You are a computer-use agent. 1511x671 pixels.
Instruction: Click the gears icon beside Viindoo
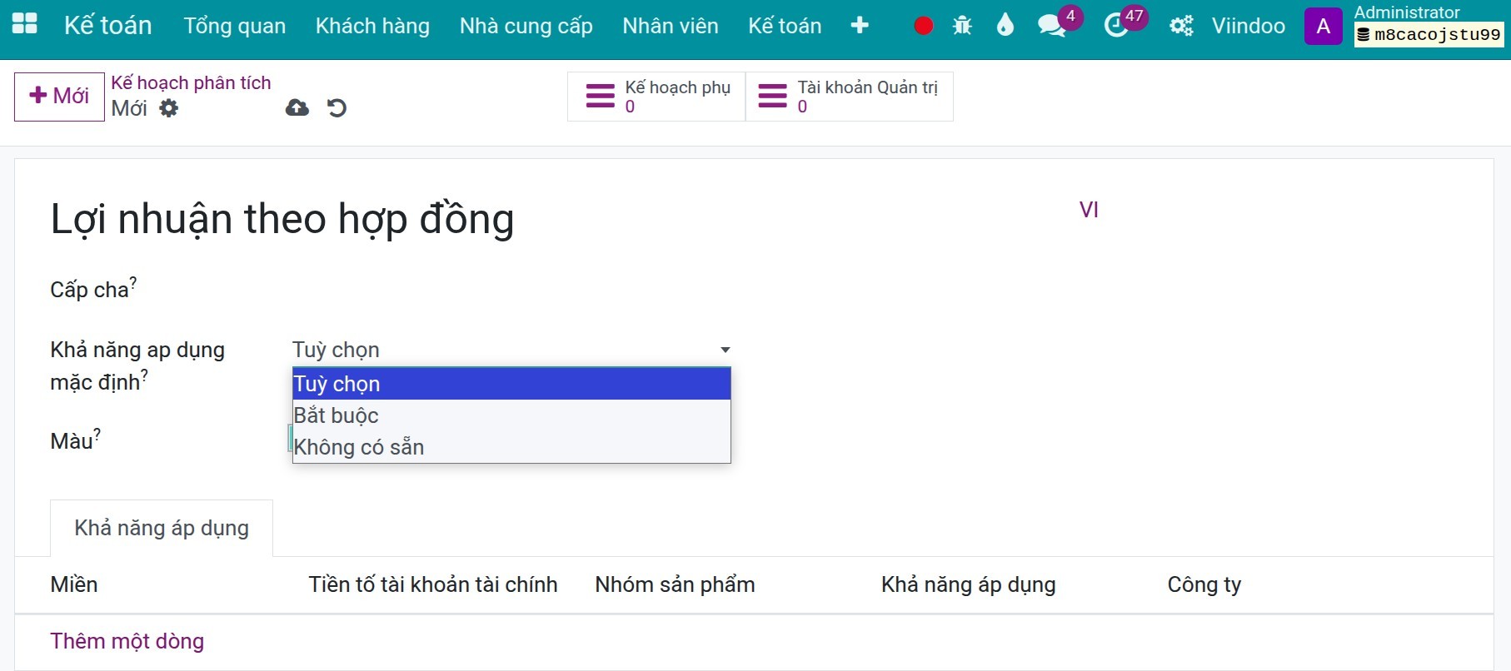1181,26
